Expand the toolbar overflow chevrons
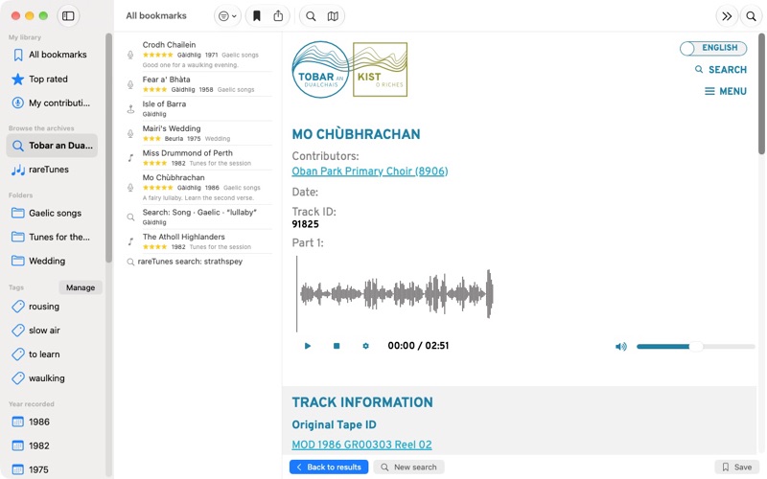This screenshot has width=767, height=479. [x=727, y=16]
